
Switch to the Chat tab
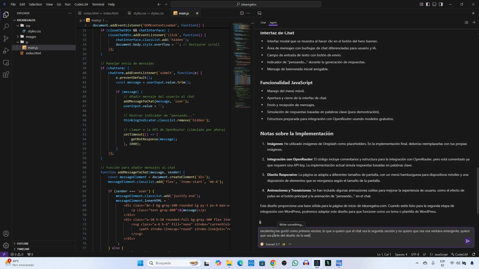[263, 22]
